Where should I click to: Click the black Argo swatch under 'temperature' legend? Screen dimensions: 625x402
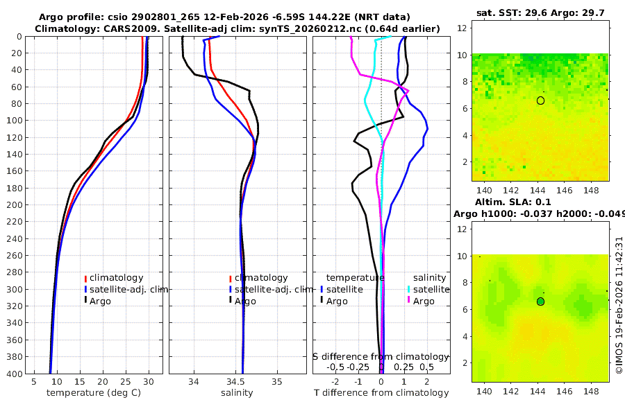322,300
